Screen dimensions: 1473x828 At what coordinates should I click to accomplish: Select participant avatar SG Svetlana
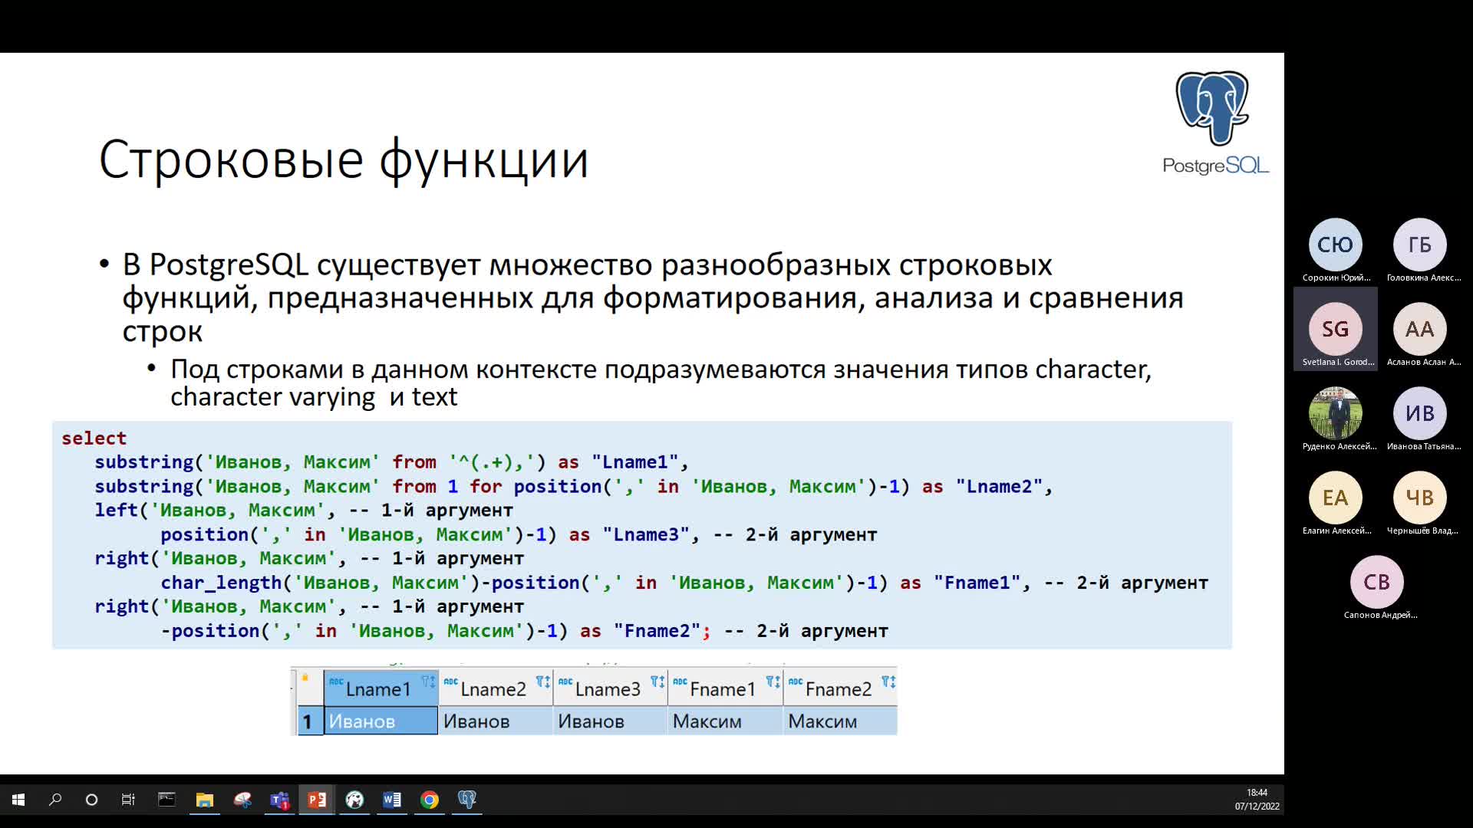coord(1335,329)
